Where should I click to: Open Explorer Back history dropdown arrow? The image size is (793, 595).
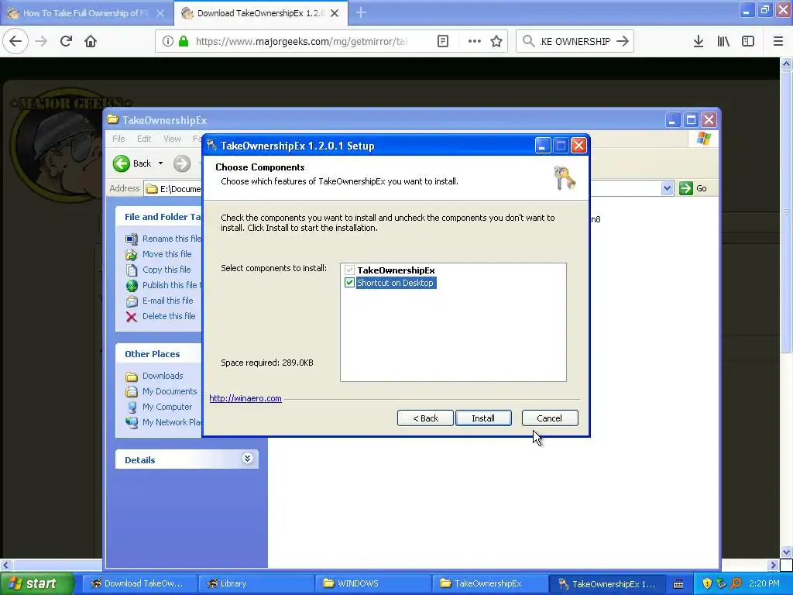161,163
